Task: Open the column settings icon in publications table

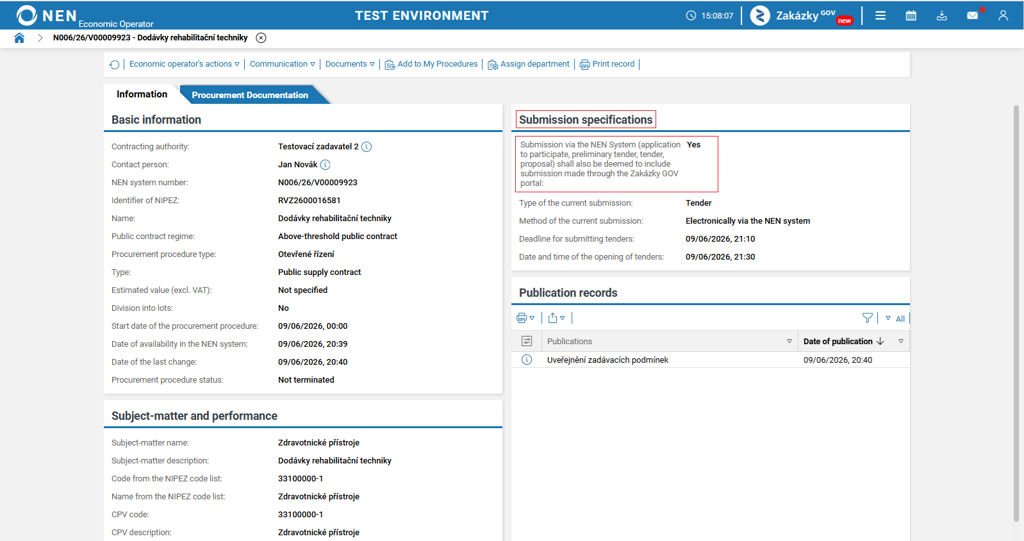Action: tap(527, 341)
